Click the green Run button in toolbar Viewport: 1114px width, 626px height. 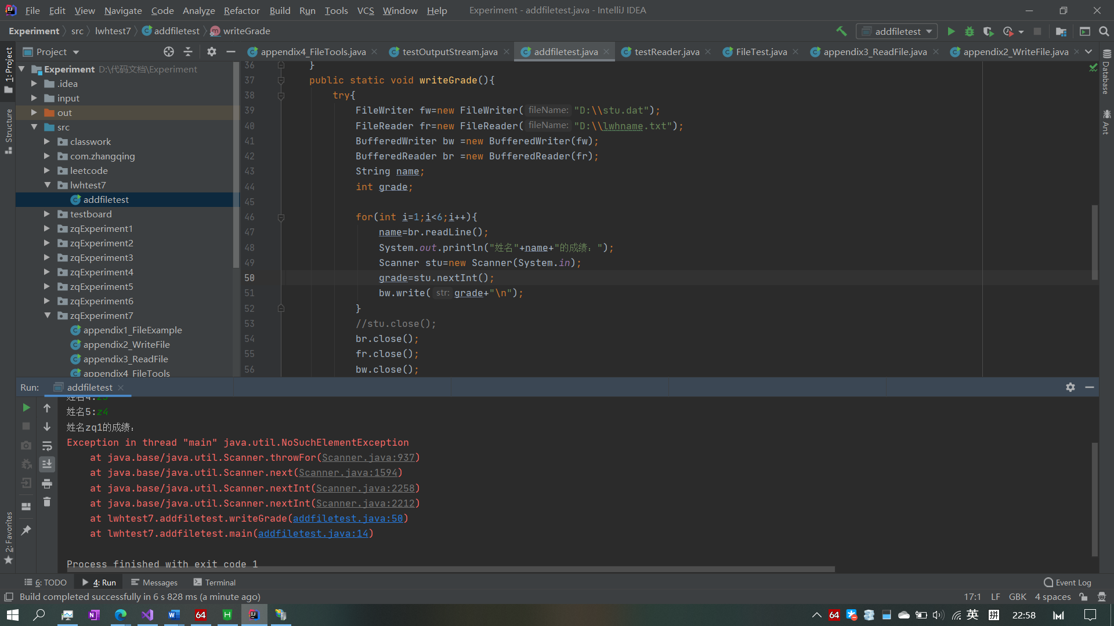pos(950,31)
